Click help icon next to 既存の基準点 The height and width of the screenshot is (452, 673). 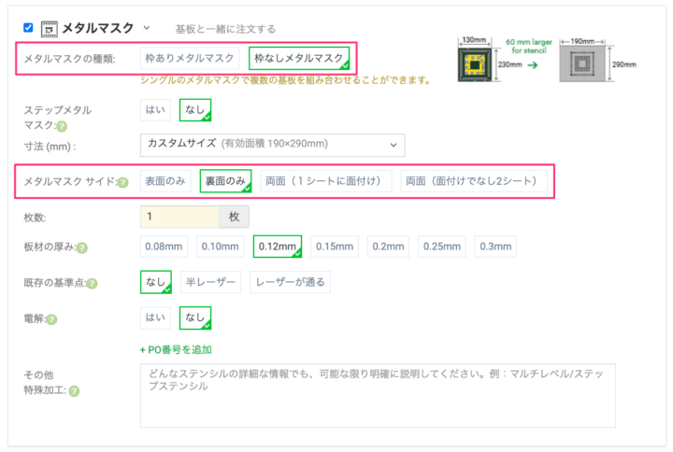tap(92, 284)
